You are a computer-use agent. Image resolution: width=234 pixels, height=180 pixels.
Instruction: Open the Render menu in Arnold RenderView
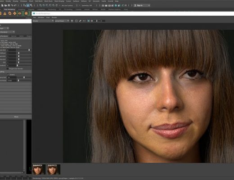tap(54, 18)
